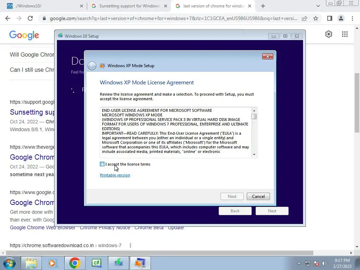Share this page using the share icon
This screenshot has width=360, height=270.
click(304, 18)
